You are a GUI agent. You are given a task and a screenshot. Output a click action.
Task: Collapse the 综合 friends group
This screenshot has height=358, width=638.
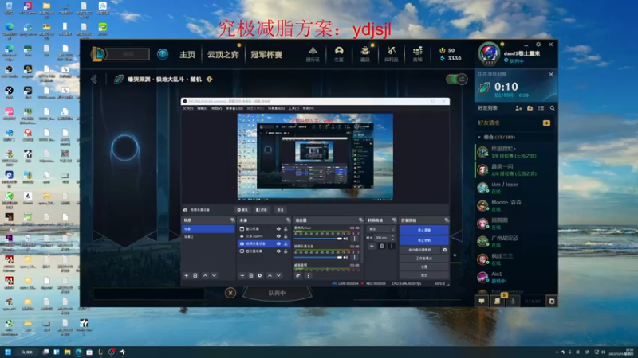[x=479, y=137]
